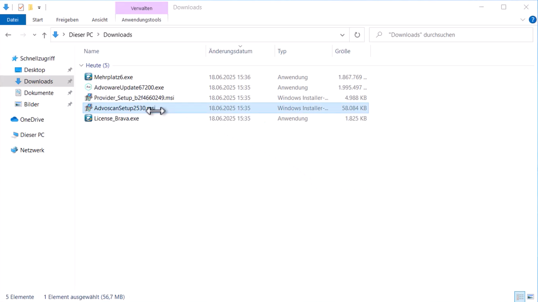
Task: Click the Provider_Setup_b2f4660249.msi installer icon
Action: (x=88, y=98)
